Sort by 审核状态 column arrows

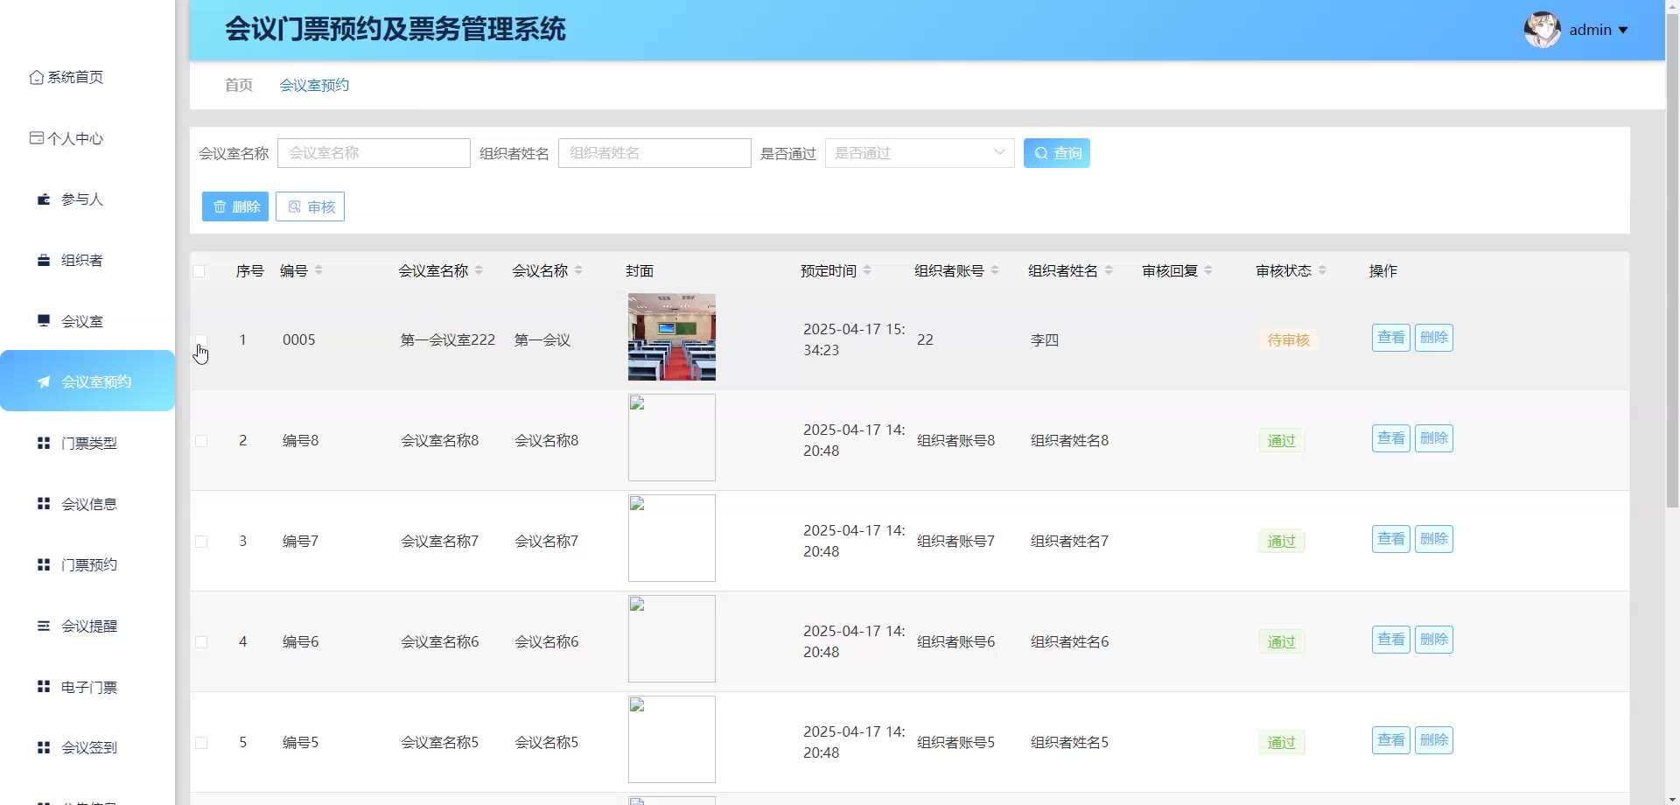[1322, 270]
